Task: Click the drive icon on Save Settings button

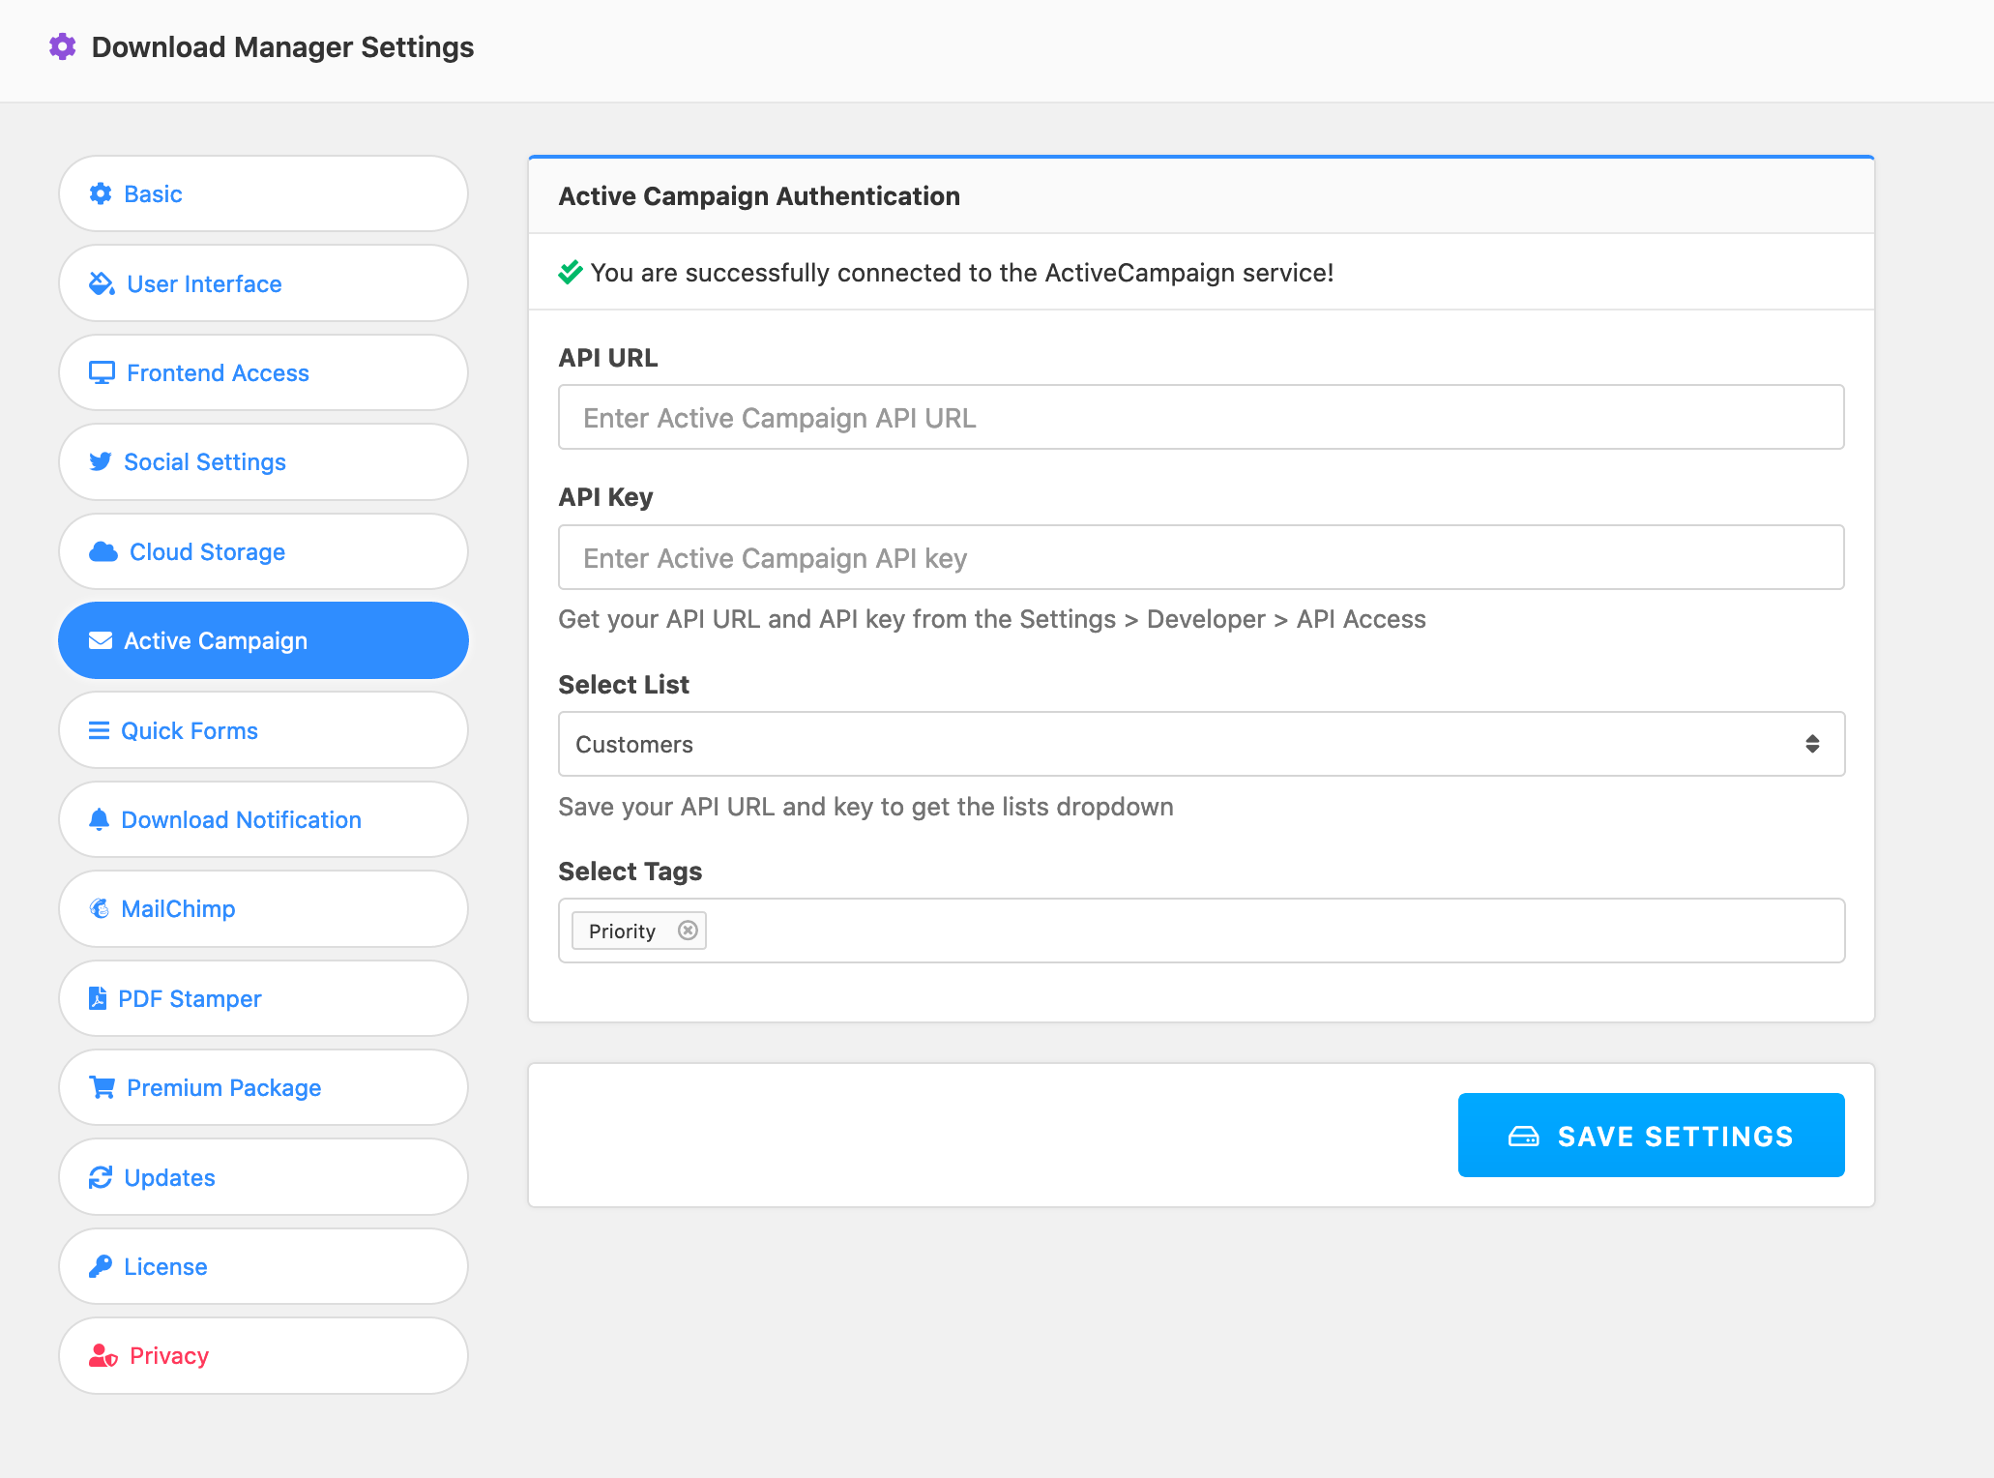Action: pos(1524,1136)
